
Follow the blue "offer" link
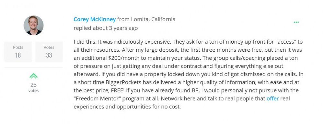[x=272, y=98]
